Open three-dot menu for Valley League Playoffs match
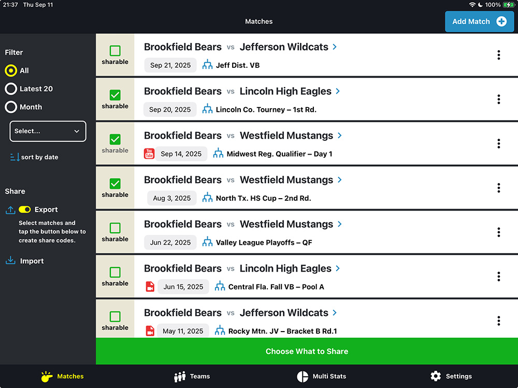518x388 pixels. tap(498, 232)
